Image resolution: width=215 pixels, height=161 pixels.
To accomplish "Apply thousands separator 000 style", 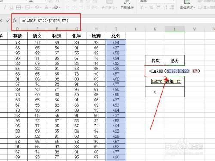I will (x=158, y=7).
